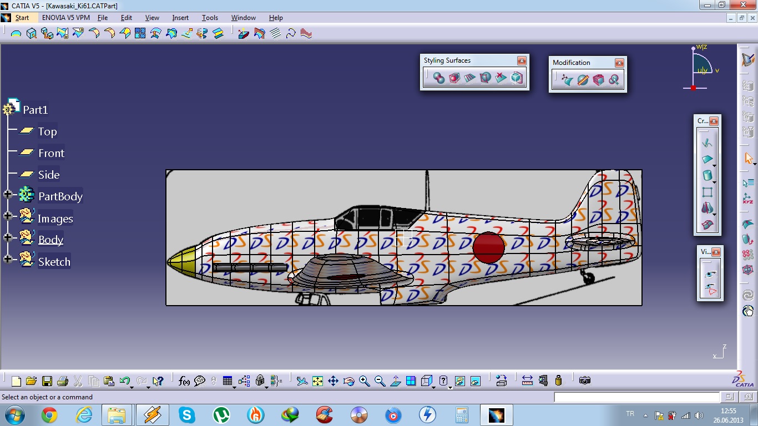Click the New document icon
758x426 pixels.
coord(16,381)
